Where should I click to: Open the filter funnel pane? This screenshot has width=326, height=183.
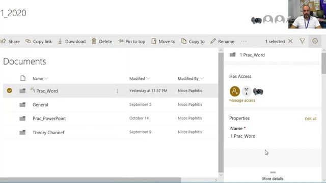point(302,41)
